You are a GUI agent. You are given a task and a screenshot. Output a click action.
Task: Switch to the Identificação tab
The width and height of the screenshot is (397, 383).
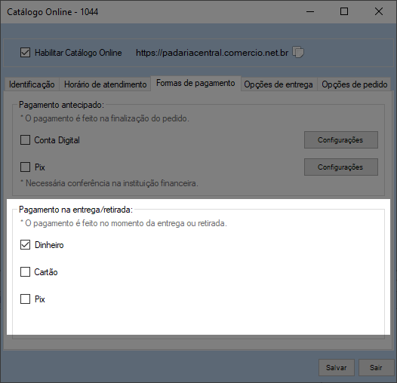[32, 84]
